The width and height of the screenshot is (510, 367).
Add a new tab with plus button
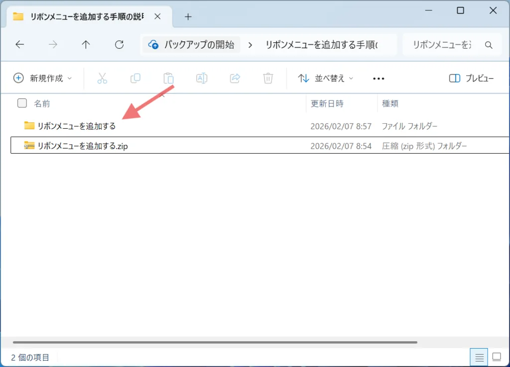pos(188,16)
